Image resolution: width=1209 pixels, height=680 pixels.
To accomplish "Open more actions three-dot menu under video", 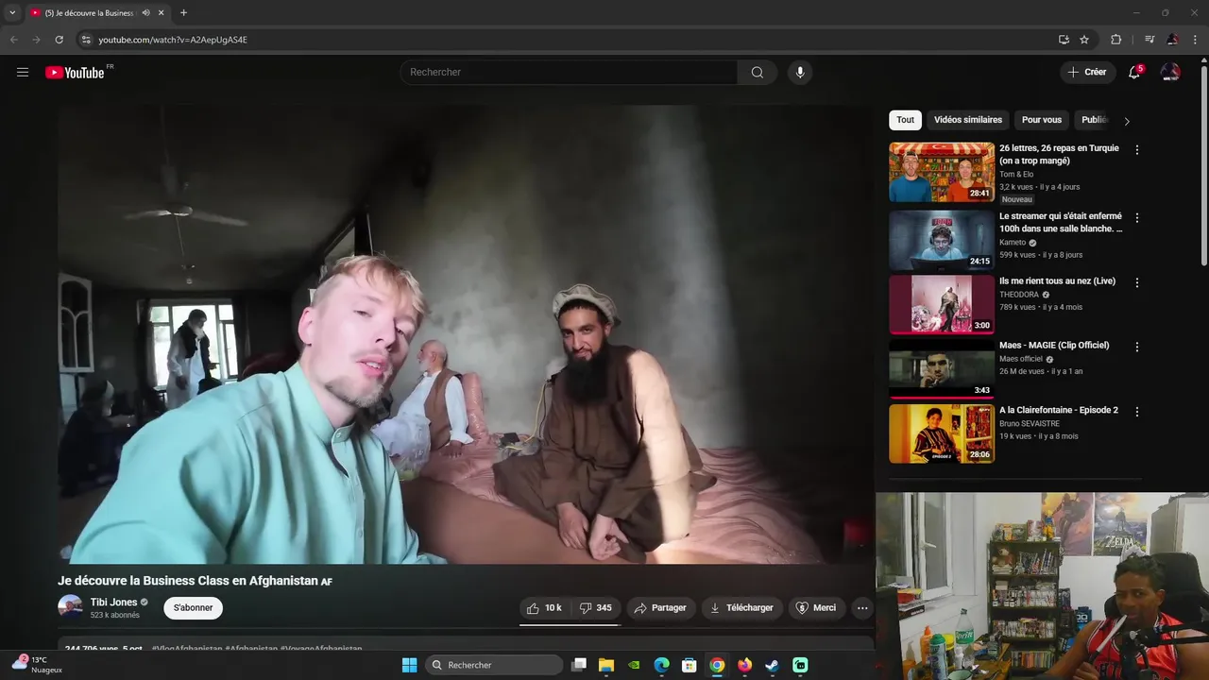I will pos(862,608).
